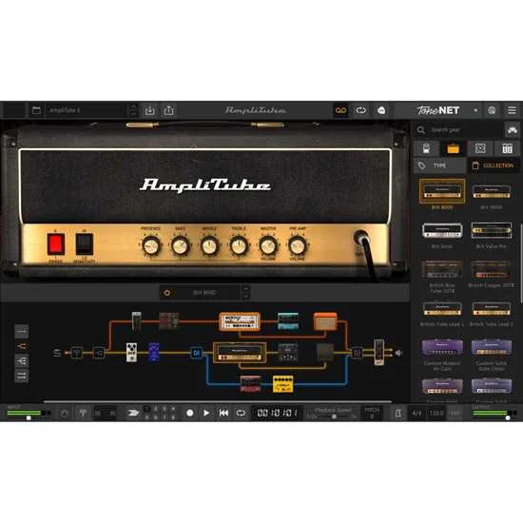523x523 pixels.
Task: Open the amp model selector arrows
Action: [x=246, y=293]
